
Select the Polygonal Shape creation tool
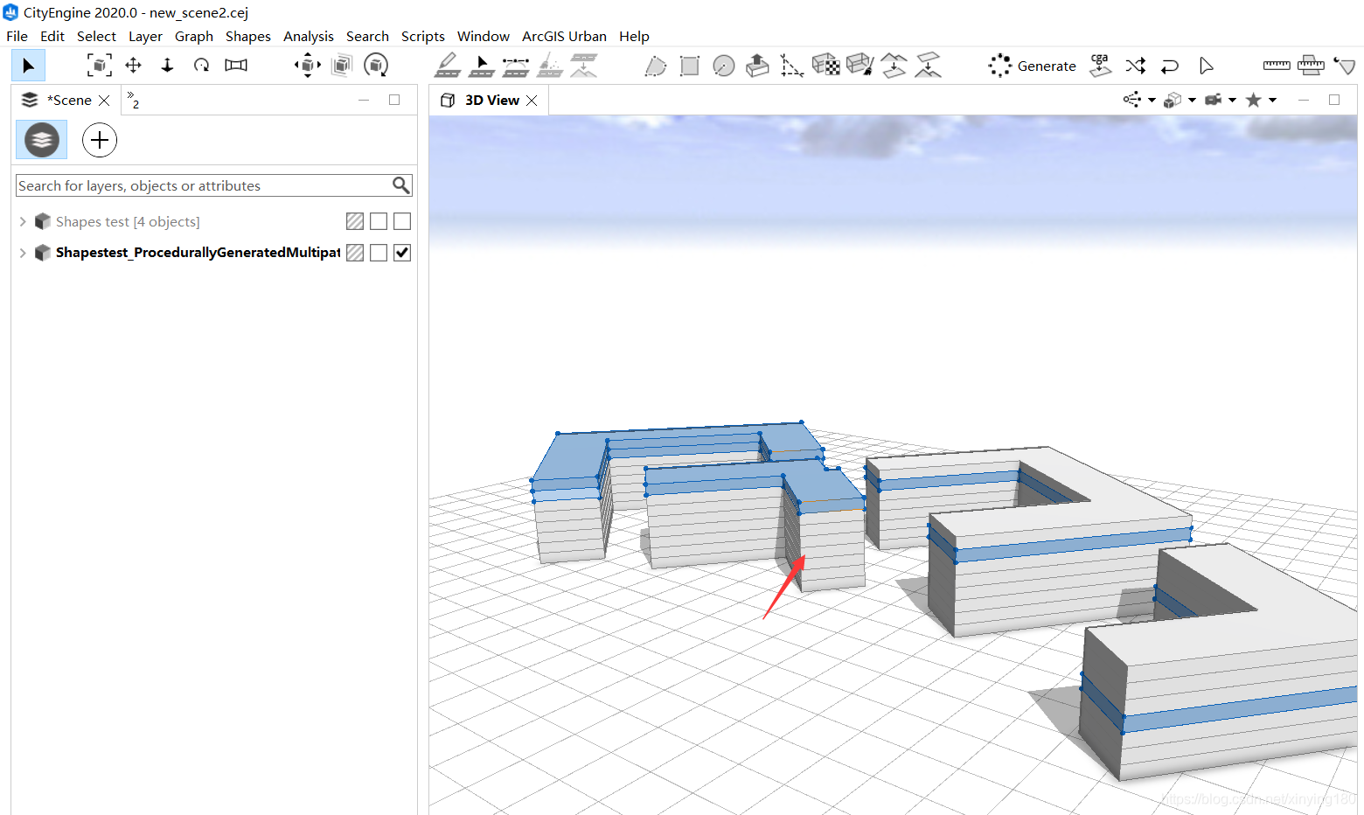[655, 66]
